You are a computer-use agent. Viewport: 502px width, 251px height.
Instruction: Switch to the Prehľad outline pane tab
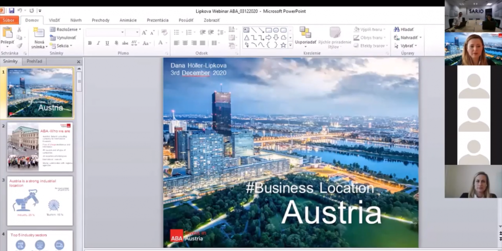tap(34, 61)
